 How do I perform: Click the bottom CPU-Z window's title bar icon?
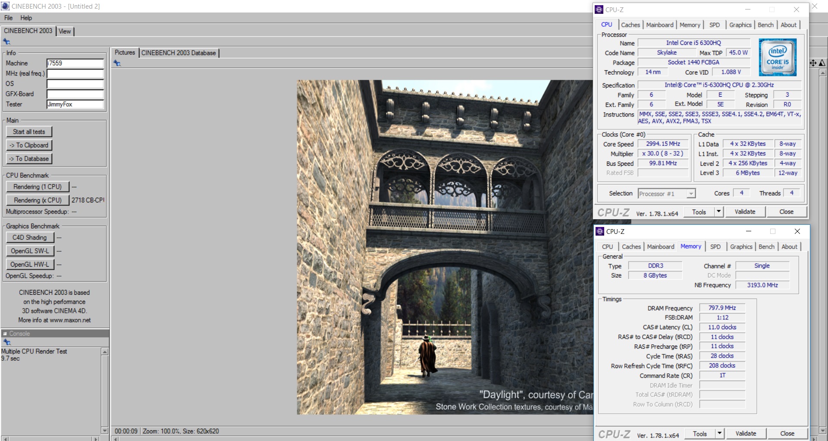point(600,231)
